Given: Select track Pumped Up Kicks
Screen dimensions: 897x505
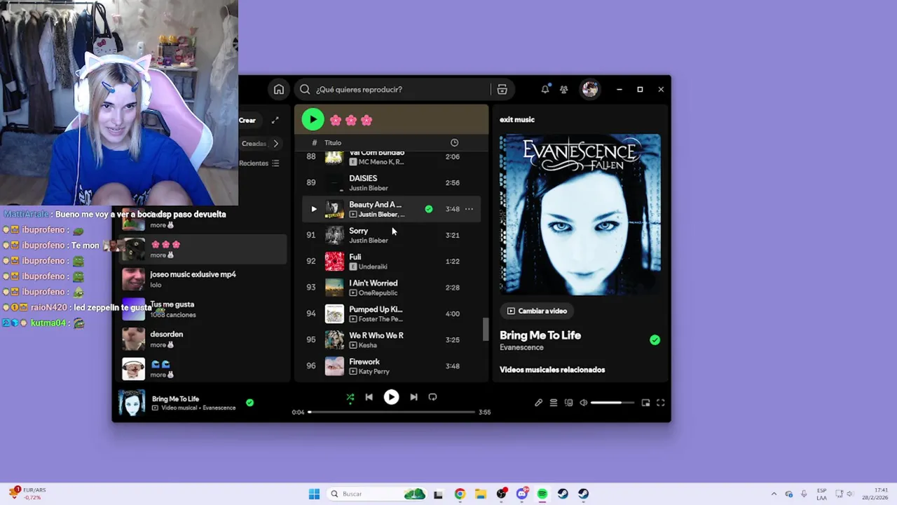Looking at the screenshot, I should (x=392, y=314).
